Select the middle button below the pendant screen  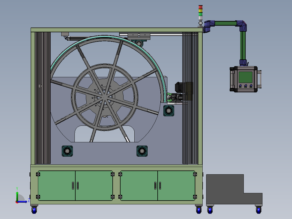(246, 86)
